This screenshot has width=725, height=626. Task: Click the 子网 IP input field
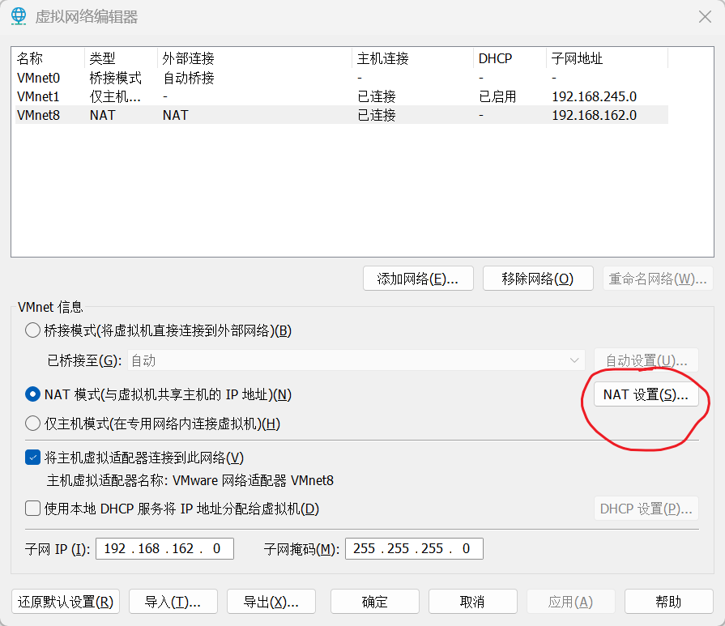click(x=164, y=548)
